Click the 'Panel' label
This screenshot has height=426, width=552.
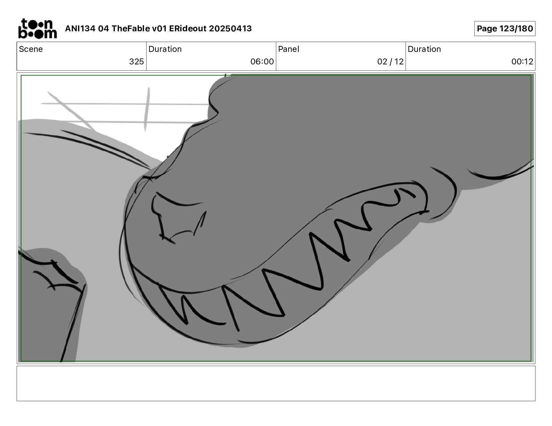(x=289, y=49)
